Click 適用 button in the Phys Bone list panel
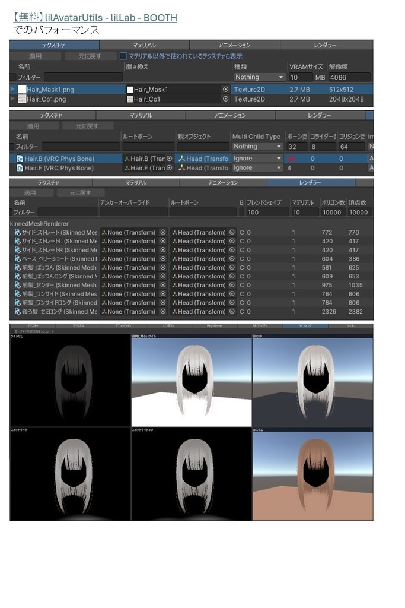The height and width of the screenshot is (608, 405). [33, 126]
